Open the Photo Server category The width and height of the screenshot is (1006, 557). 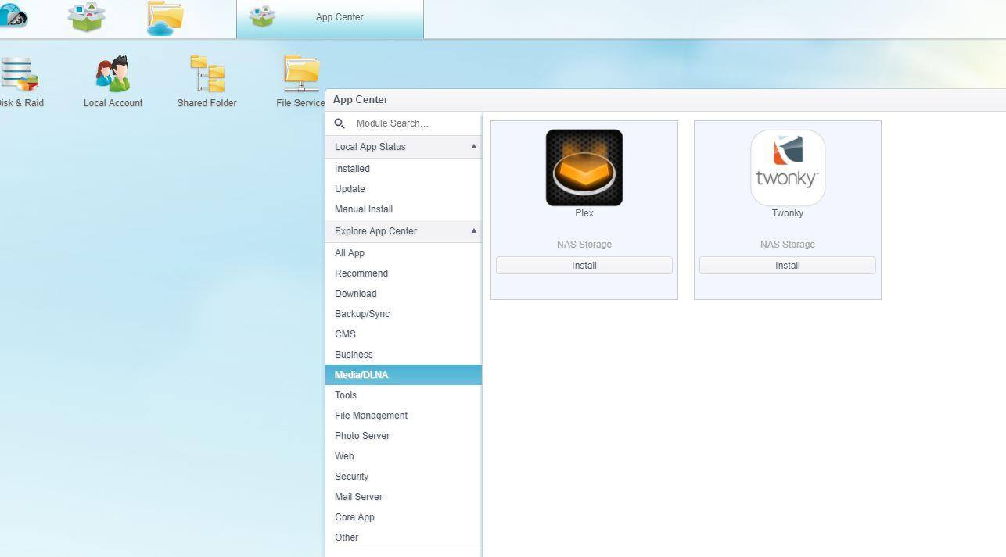point(362,436)
